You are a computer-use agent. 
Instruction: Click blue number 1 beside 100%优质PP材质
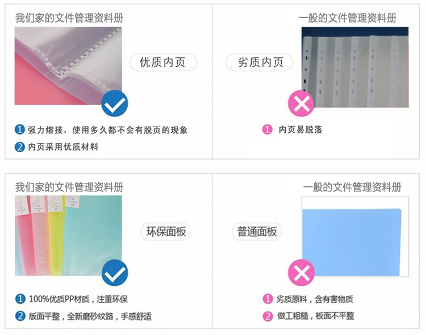pos(20,299)
